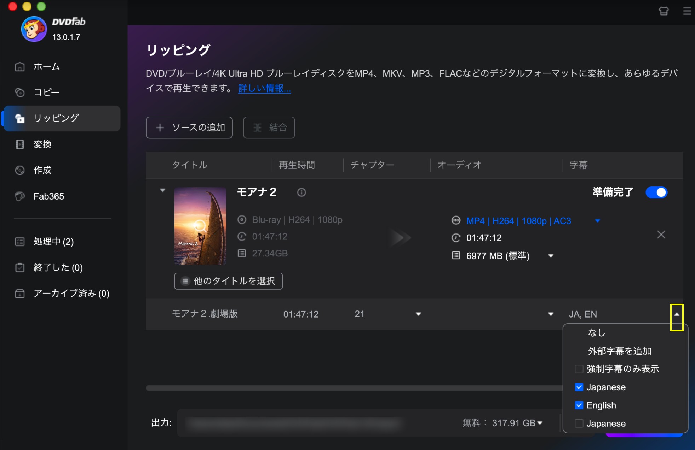
Task: Click the 字幕 column header
Action: pyautogui.click(x=579, y=165)
